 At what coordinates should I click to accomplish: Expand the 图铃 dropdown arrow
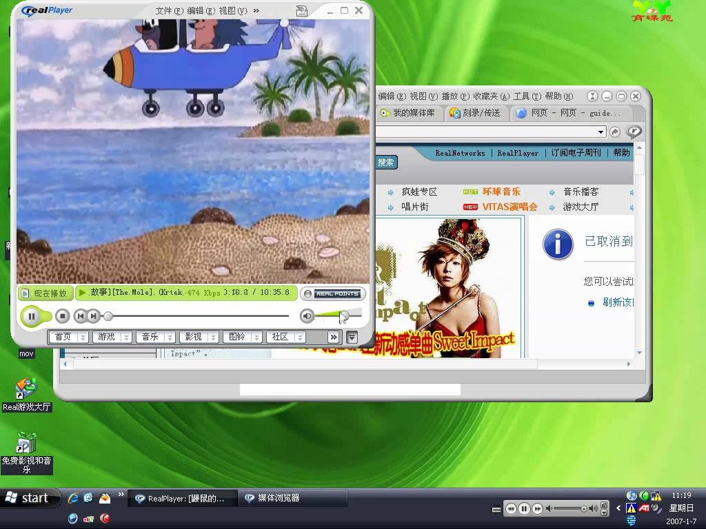pyautogui.click(x=256, y=337)
